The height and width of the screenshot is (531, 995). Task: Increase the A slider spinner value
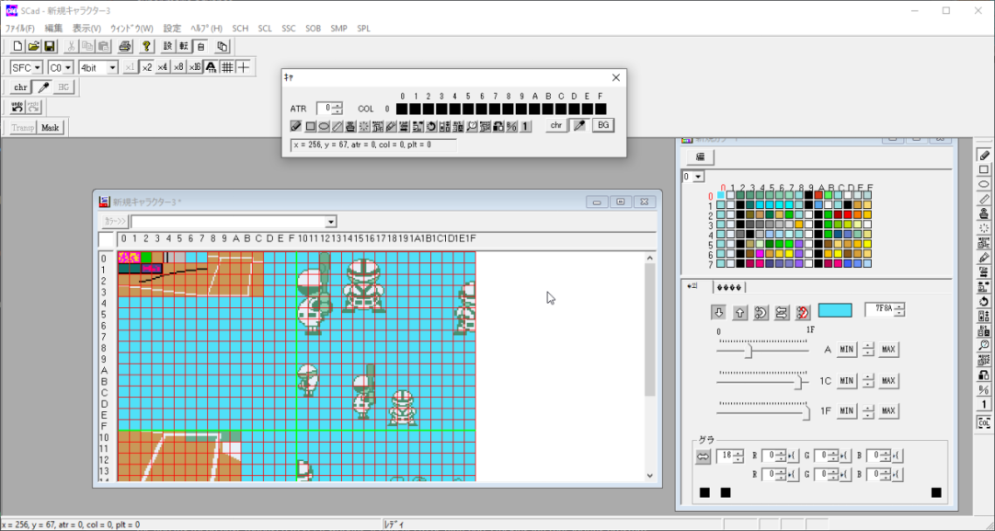868,346
